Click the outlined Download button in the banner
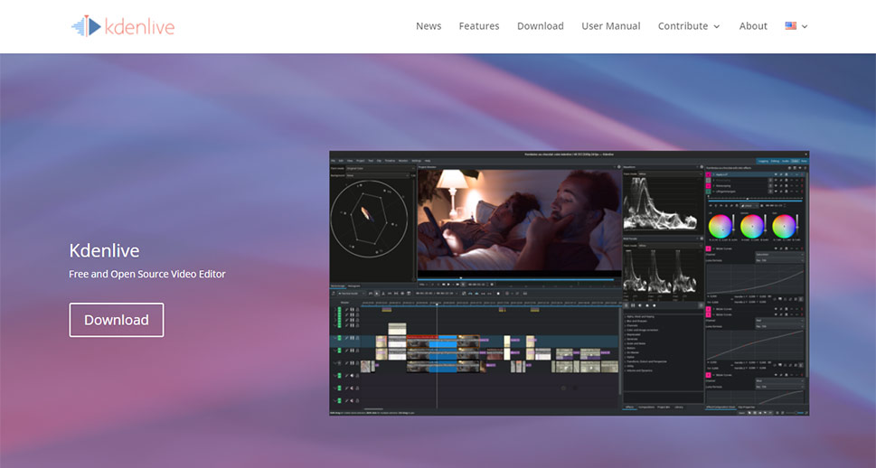 [x=117, y=320]
